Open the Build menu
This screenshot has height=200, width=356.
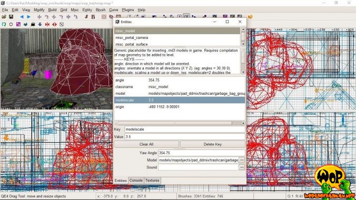pos(52,10)
